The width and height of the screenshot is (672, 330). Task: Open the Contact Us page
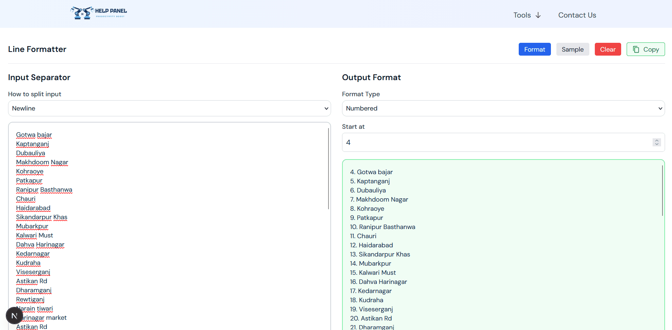click(577, 15)
